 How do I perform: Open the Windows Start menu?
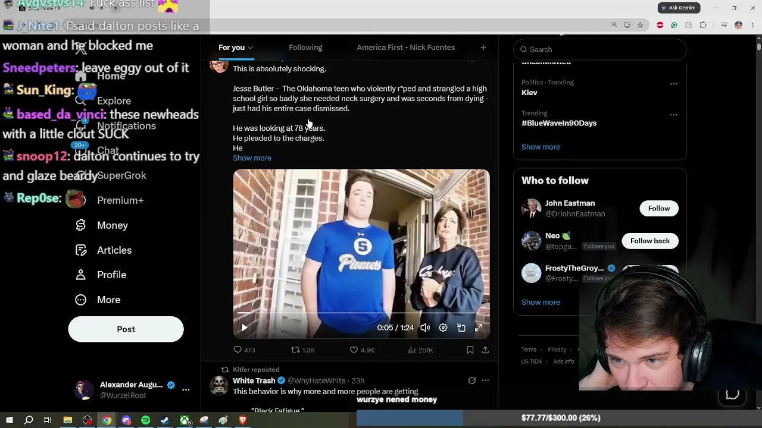pyautogui.click(x=9, y=420)
